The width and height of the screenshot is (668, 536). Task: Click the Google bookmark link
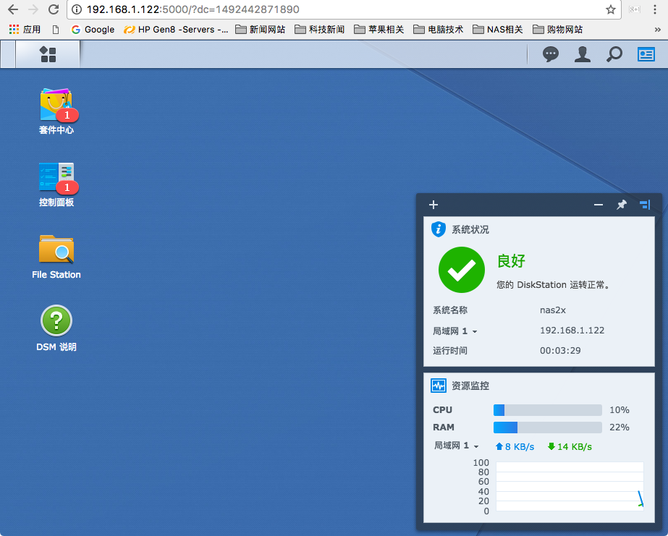[93, 30]
